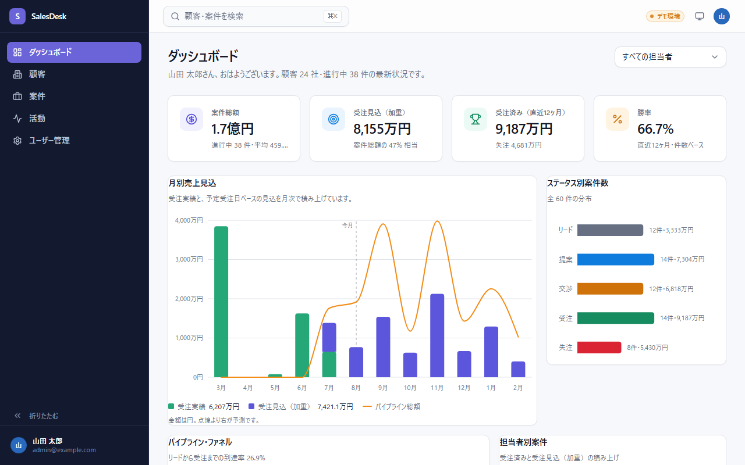Screen dimensions: 745x465
Task: Open the 顧客 menu item
Action: coord(74,74)
